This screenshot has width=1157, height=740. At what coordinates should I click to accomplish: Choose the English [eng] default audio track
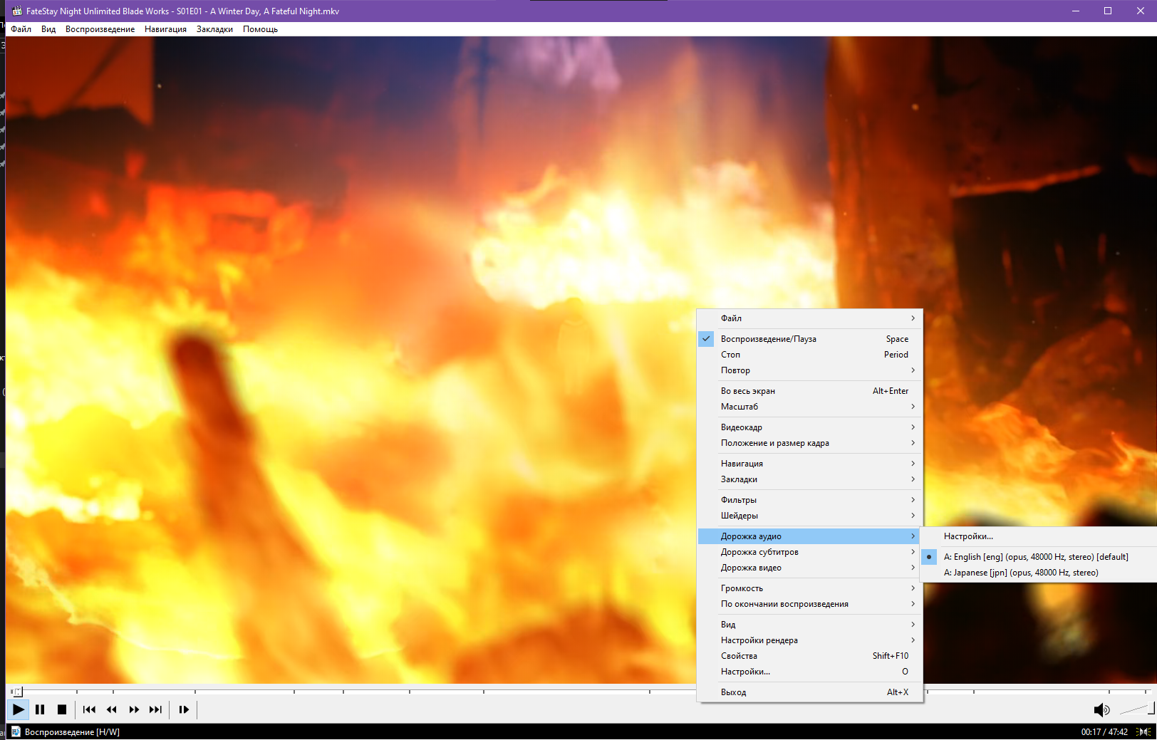tap(1035, 557)
